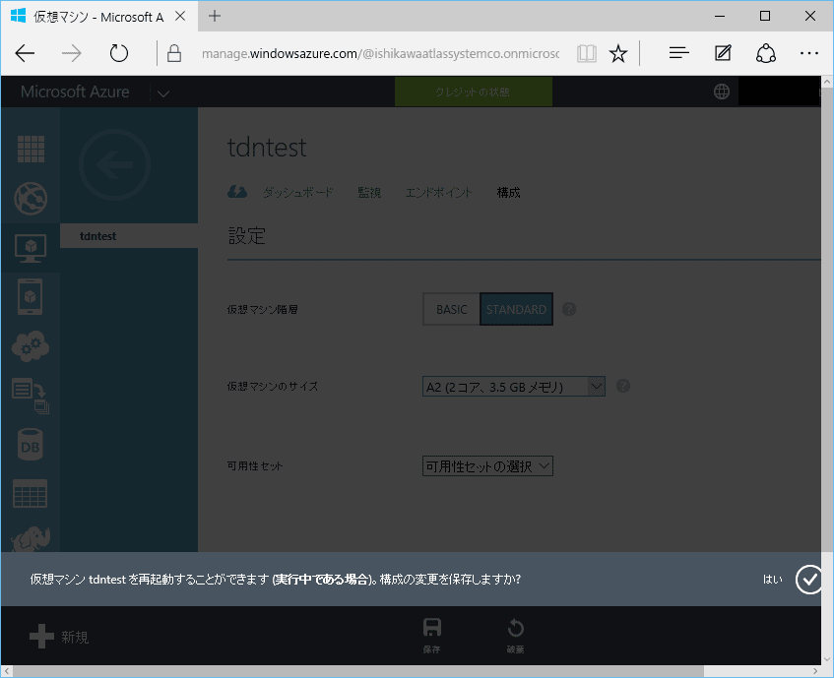Select tdntest in the VM list

click(129, 236)
